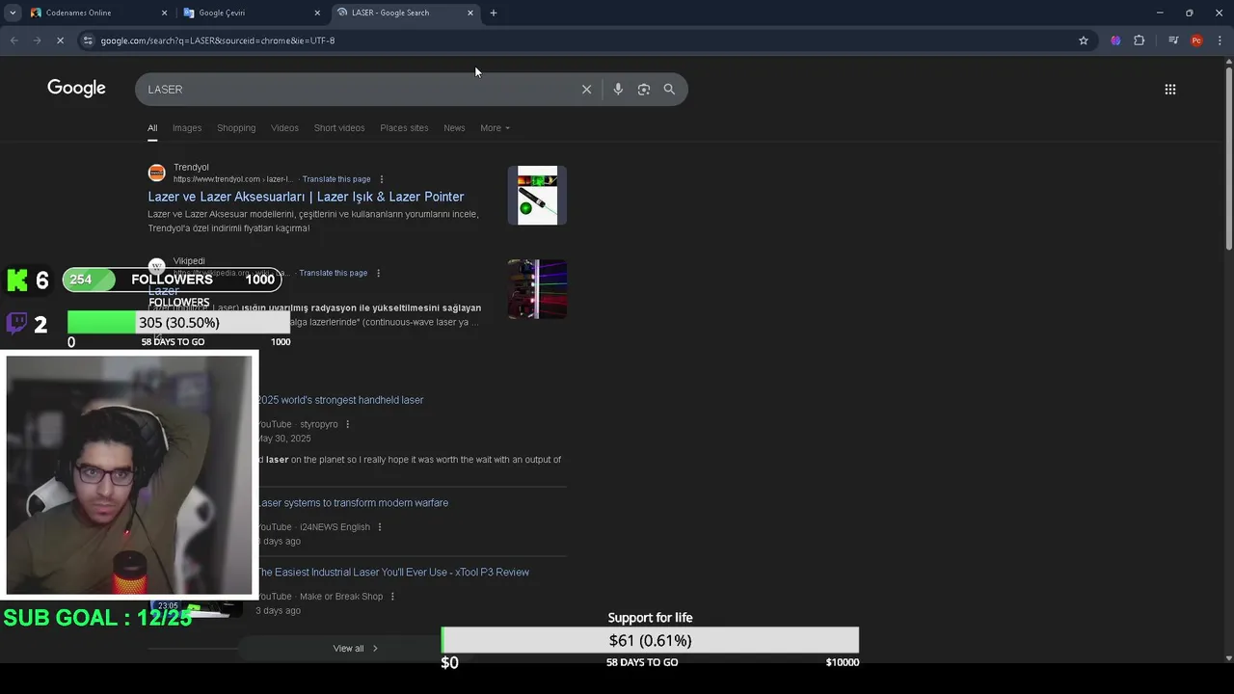Open the Chrome three-dot menu
Image resolution: width=1234 pixels, height=694 pixels.
tap(1221, 40)
